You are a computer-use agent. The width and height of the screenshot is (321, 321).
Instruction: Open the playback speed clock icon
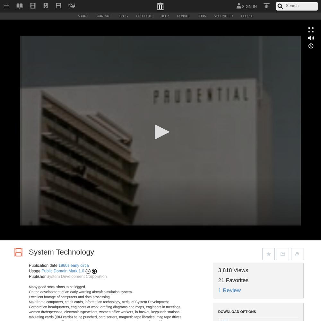[x=311, y=46]
